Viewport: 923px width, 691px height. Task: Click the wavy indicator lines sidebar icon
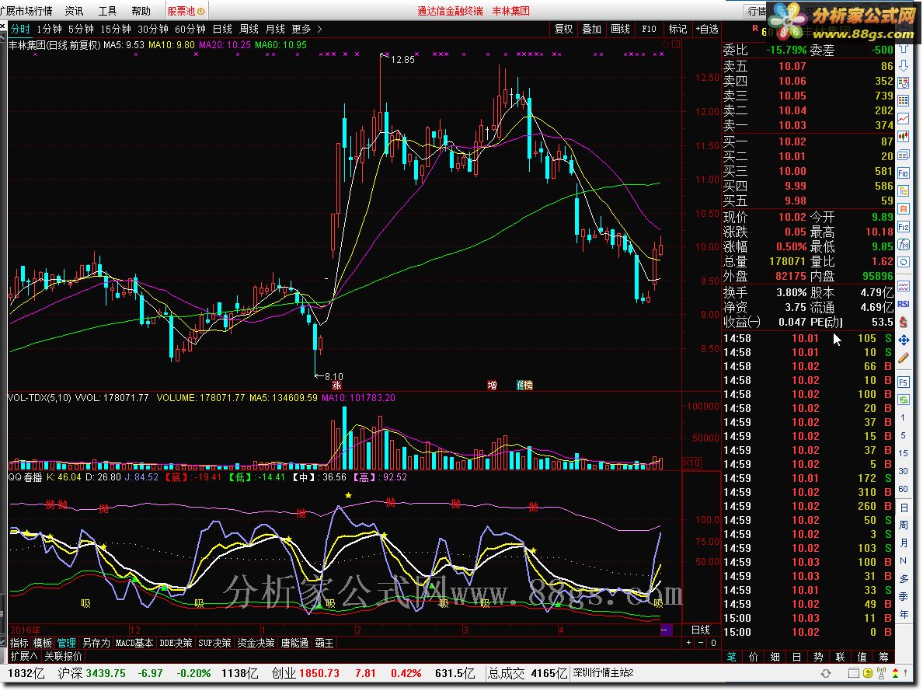point(903,286)
